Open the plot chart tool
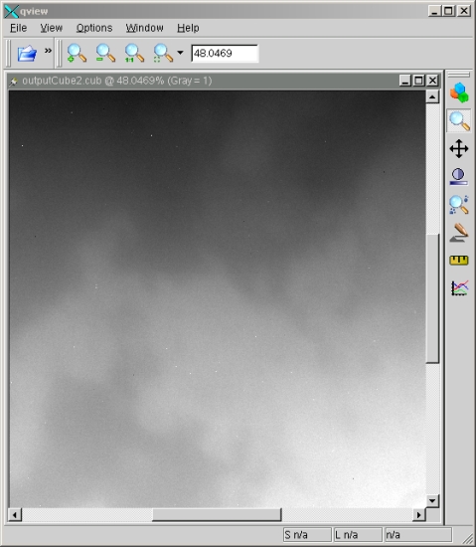Image resolution: width=476 pixels, height=547 pixels. 459,288
